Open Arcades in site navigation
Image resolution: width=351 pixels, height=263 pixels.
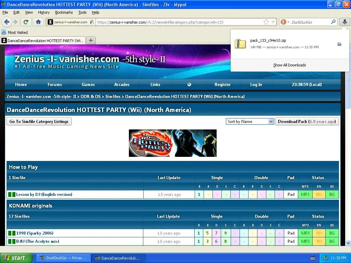[x=122, y=85]
